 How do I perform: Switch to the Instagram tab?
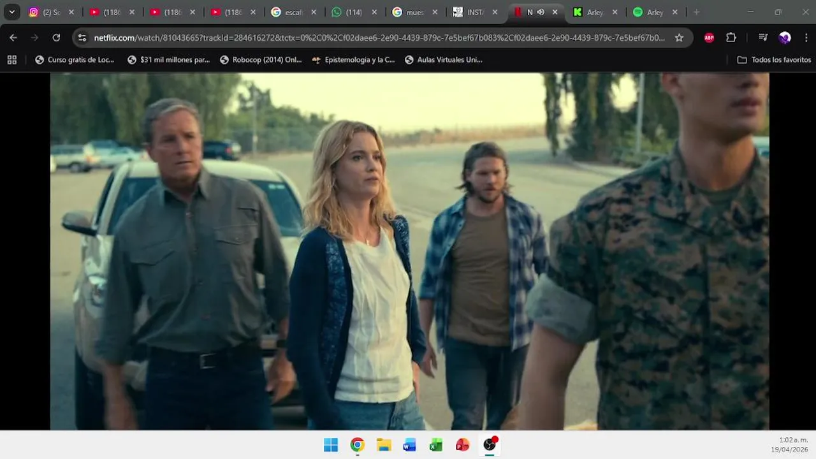click(50, 12)
